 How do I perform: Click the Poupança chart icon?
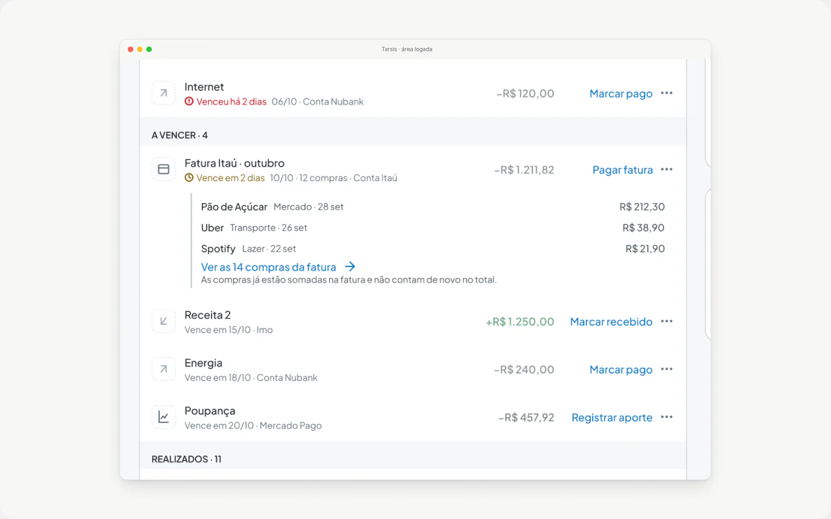click(164, 417)
